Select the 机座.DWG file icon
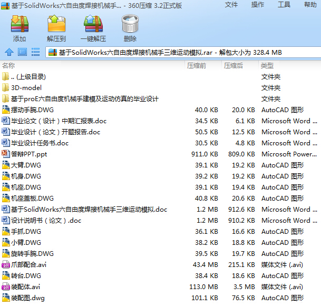Screen dimensions: 321x307 click(x=6, y=187)
